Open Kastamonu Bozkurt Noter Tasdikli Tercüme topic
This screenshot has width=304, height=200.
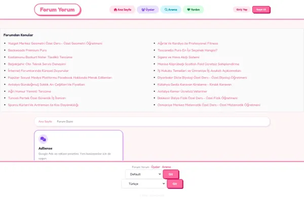click(x=40, y=57)
